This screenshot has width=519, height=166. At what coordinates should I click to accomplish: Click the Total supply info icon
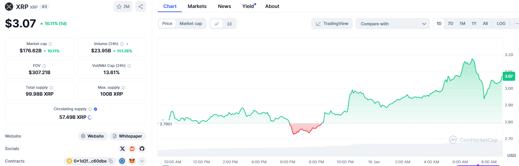(51, 88)
